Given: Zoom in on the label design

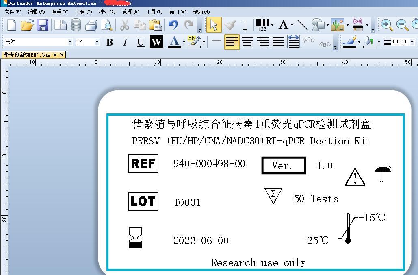Looking at the screenshot, I should [x=385, y=25].
